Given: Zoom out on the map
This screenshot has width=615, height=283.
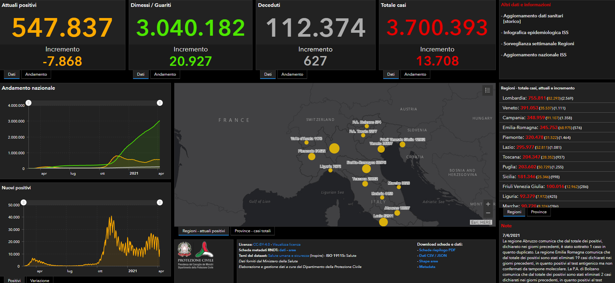Looking at the screenshot, I should pyautogui.click(x=488, y=213).
